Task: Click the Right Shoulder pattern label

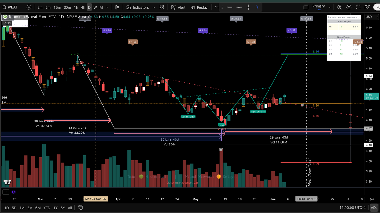Action: [x=258, y=112]
